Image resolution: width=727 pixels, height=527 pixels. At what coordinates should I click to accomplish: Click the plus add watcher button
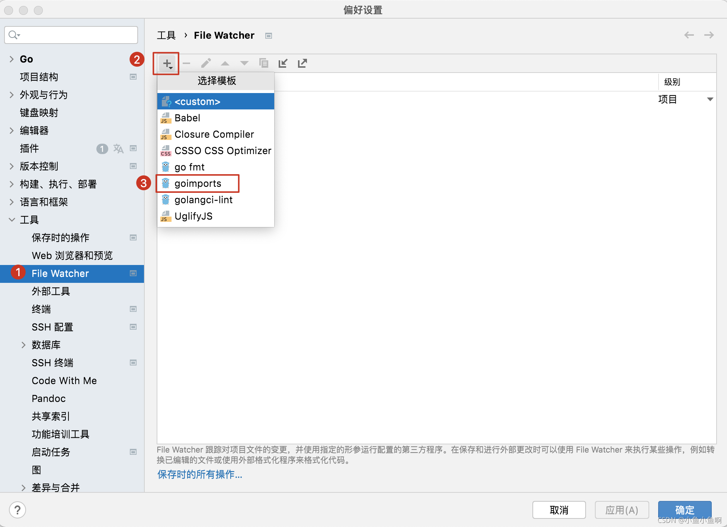[x=167, y=63]
